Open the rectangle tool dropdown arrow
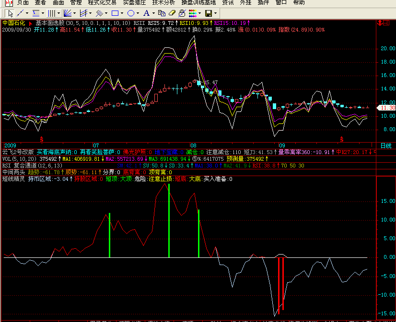The height and width of the screenshot is (322, 396). [122, 13]
